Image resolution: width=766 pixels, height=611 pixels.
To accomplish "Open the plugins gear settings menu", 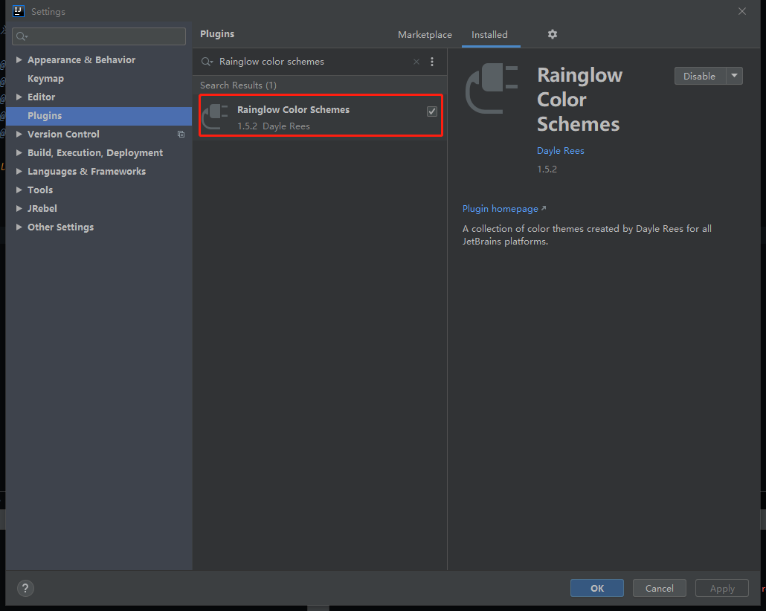I will pyautogui.click(x=552, y=34).
